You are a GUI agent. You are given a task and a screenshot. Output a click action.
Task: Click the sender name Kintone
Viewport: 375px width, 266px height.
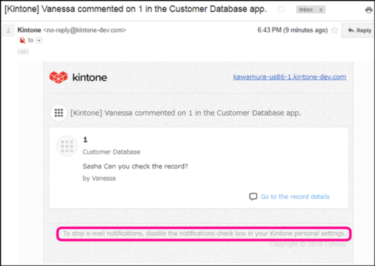tap(29, 30)
